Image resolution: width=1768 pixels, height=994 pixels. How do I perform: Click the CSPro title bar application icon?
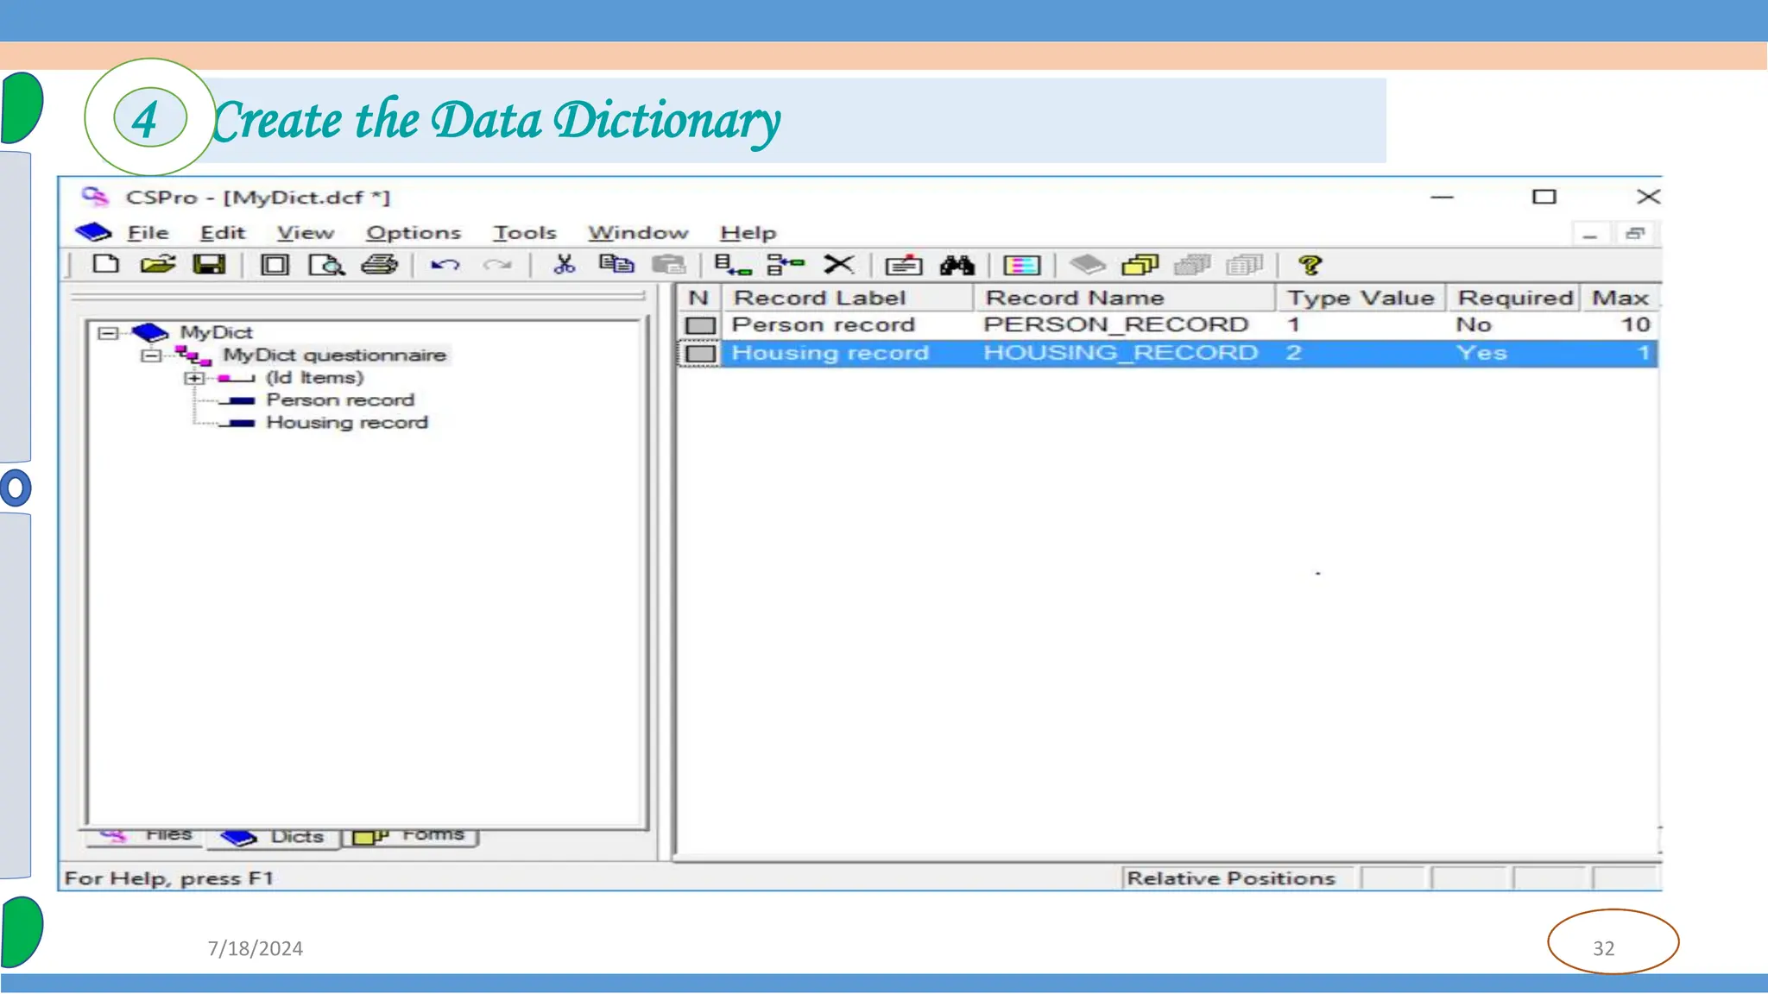(x=95, y=197)
